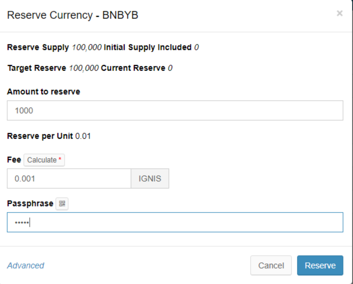Open the Advanced options link
Screen dimensions: 353x284
pyautogui.click(x=26, y=265)
